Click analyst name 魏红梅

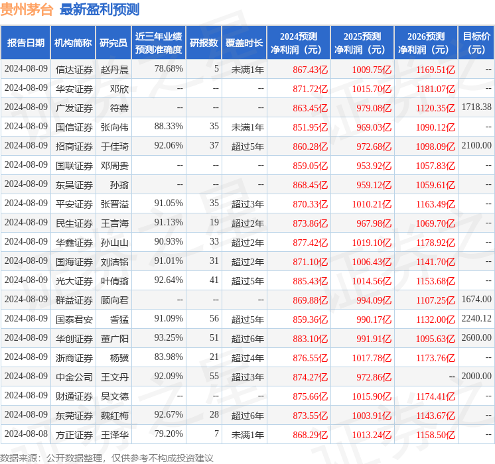click(115, 416)
